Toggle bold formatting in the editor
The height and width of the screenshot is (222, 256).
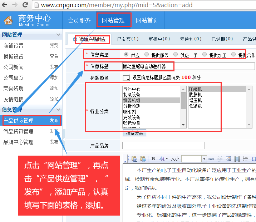click(153, 159)
